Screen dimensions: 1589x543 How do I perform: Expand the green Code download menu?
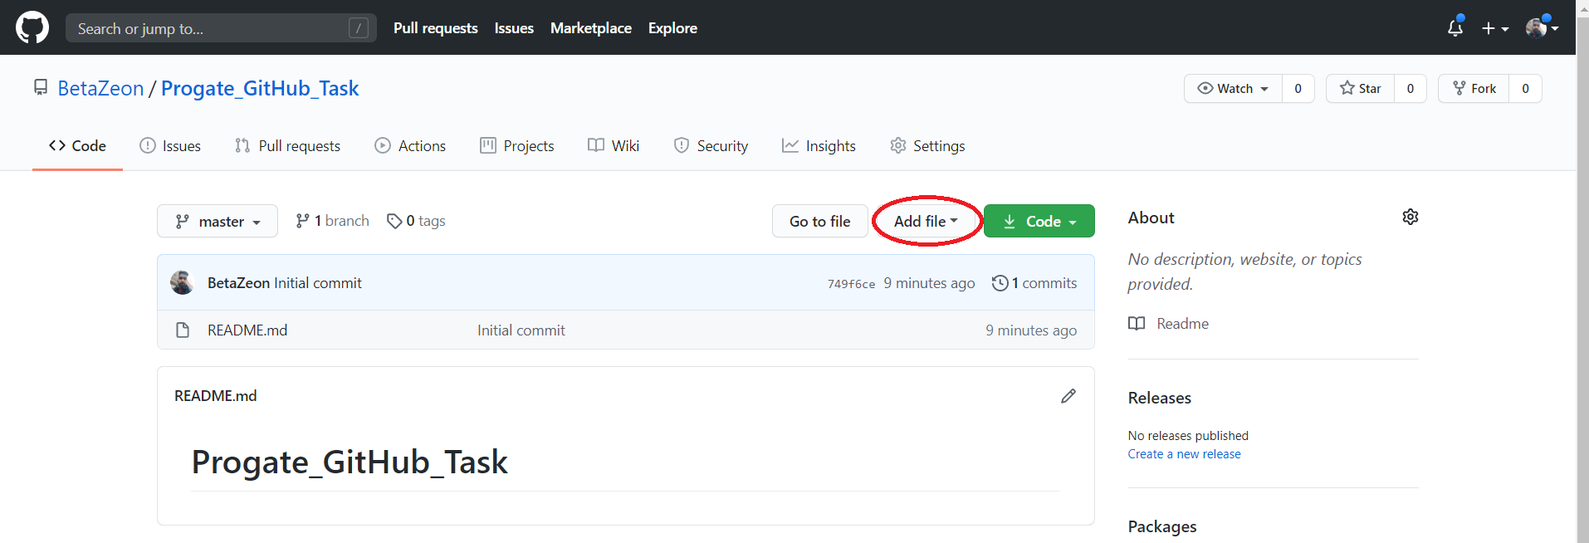pos(1039,222)
